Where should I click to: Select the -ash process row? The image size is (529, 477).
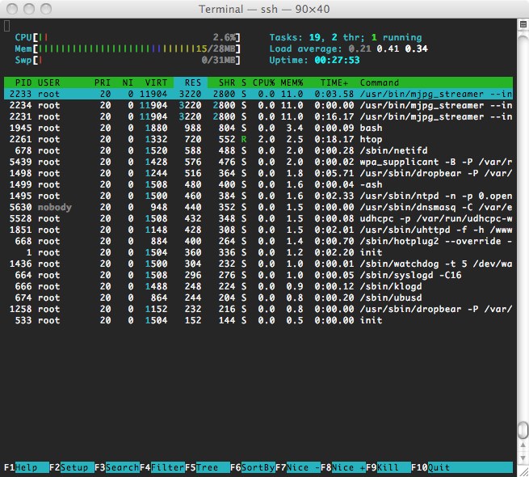[258, 184]
